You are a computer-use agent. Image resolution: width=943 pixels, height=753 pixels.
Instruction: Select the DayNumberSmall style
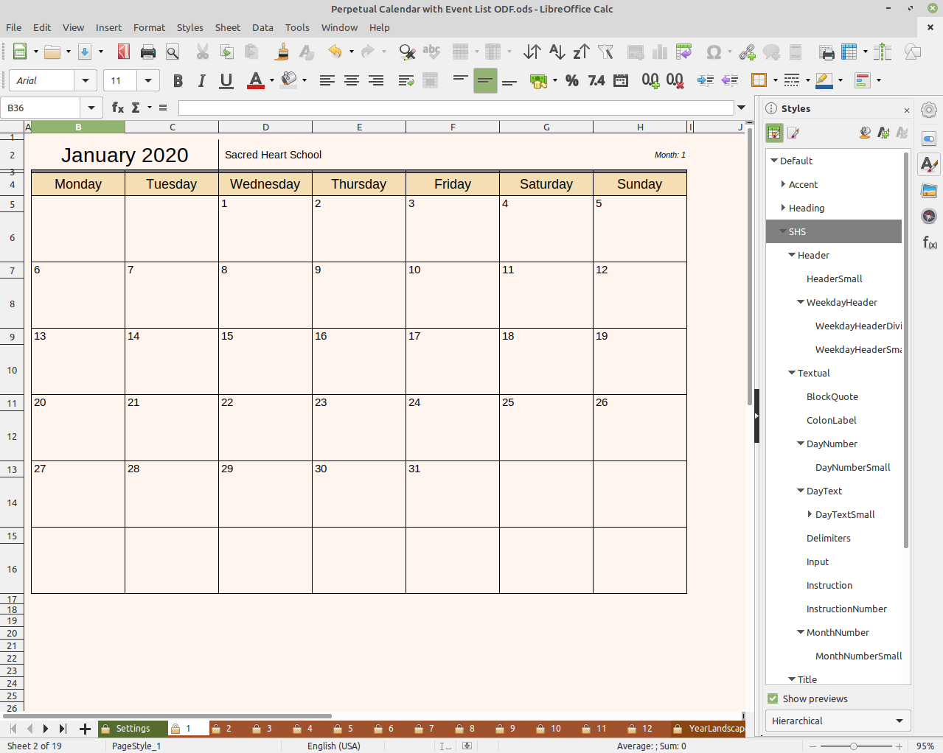click(852, 467)
